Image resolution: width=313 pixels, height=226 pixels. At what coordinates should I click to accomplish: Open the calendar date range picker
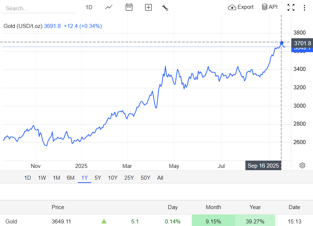point(129,7)
